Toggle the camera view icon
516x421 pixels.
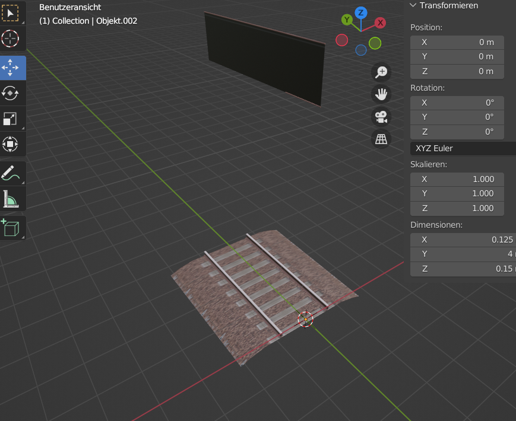tap(381, 117)
